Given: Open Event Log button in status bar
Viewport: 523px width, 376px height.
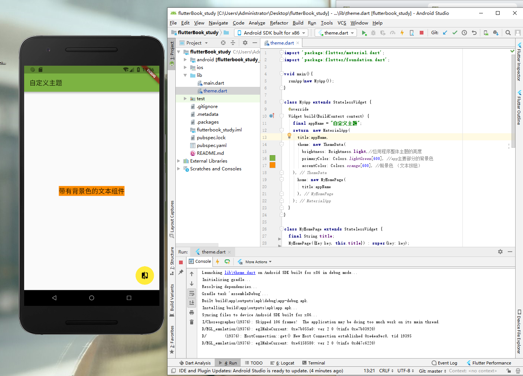Looking at the screenshot, I should click(x=445, y=363).
